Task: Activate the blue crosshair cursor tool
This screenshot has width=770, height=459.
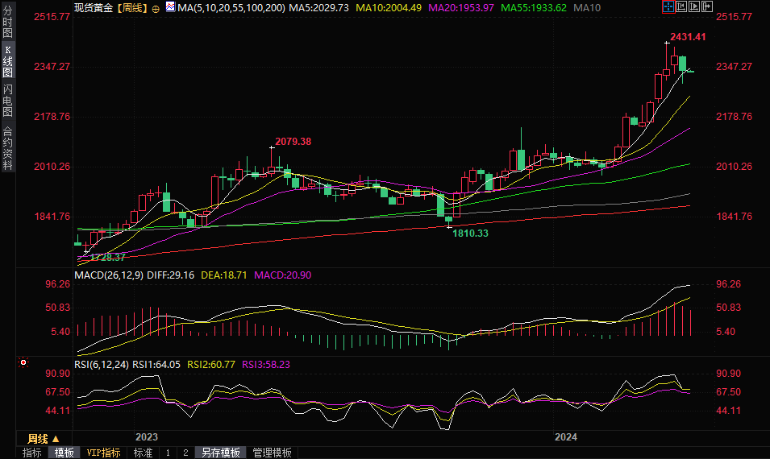Action: tap(668, 7)
